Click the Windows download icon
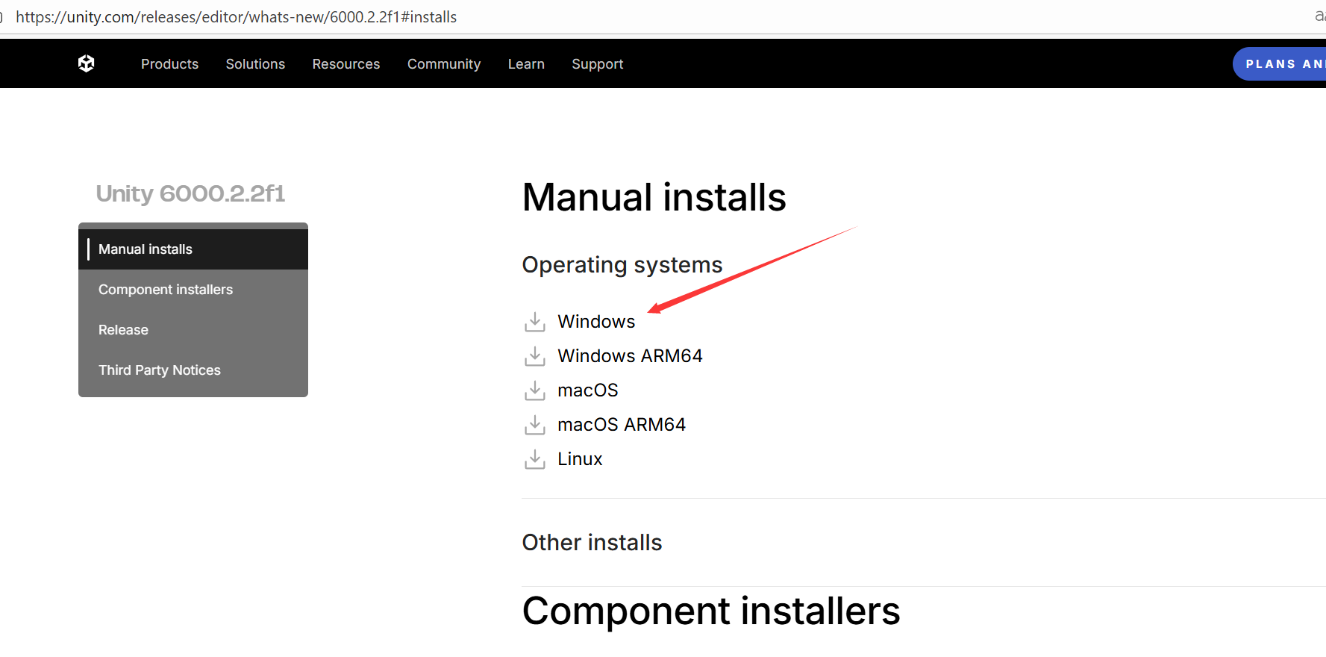1326x657 pixels. [x=534, y=322]
